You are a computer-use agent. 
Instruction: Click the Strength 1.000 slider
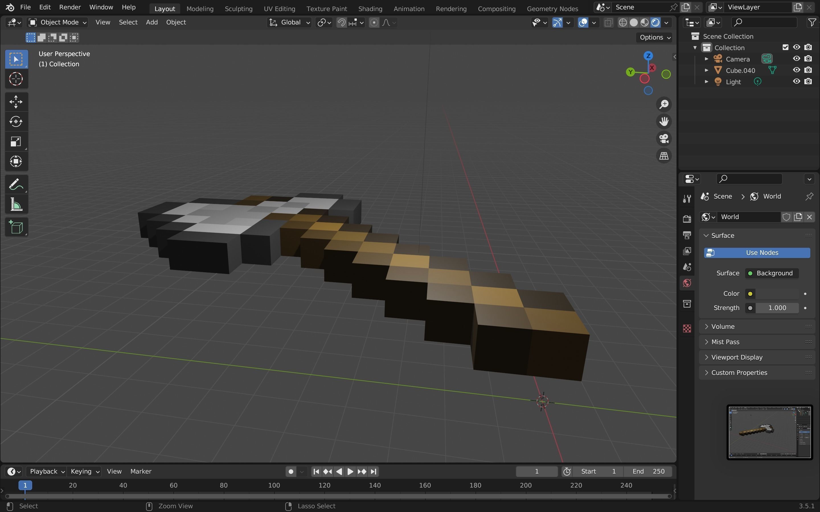click(777, 308)
